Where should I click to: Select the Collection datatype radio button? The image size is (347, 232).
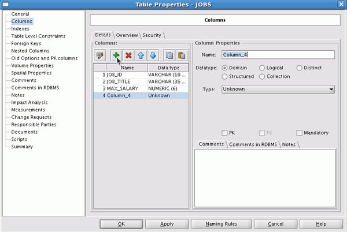click(x=262, y=77)
